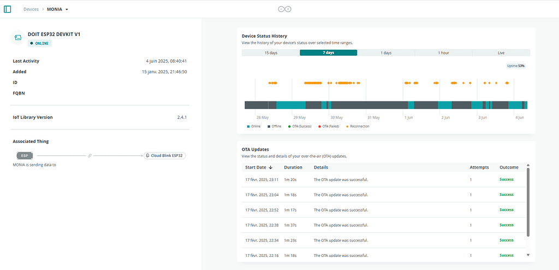Click the ESP device chip icon

click(25, 155)
